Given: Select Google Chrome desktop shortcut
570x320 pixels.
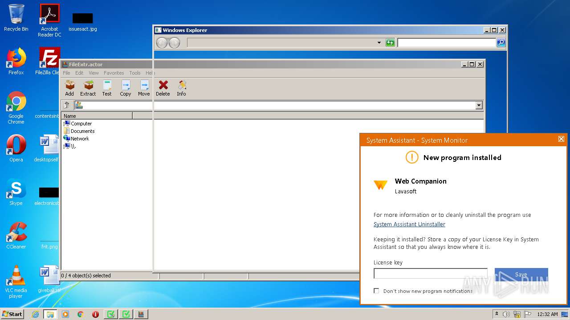Looking at the screenshot, I should [16, 108].
